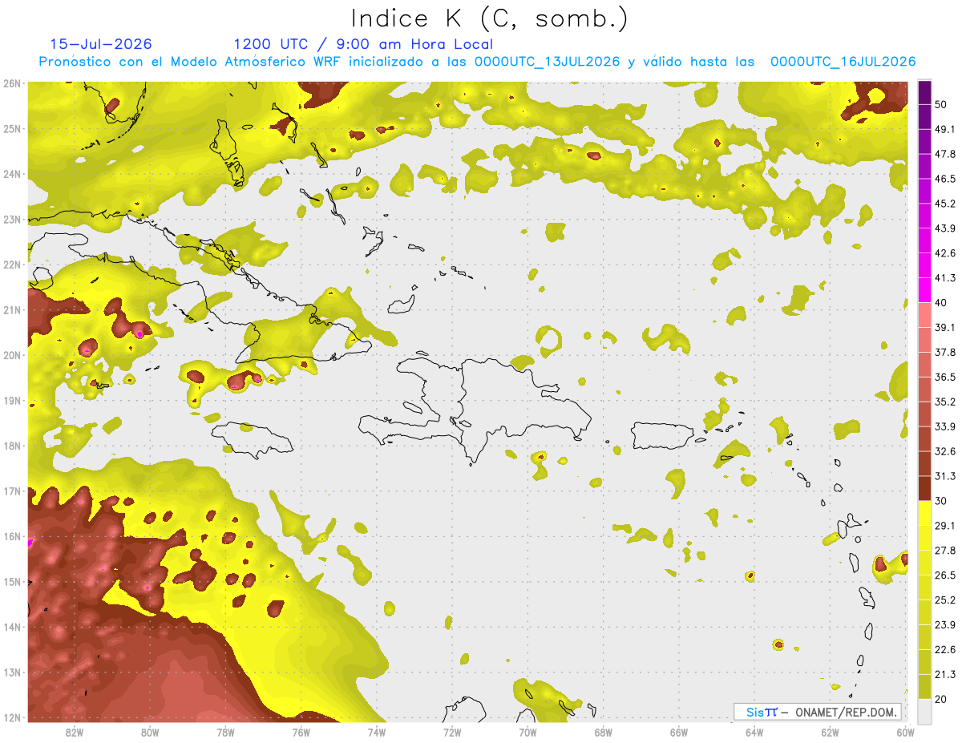Click the legend value 46.5
This screenshot has width=962, height=743.
tap(945, 179)
